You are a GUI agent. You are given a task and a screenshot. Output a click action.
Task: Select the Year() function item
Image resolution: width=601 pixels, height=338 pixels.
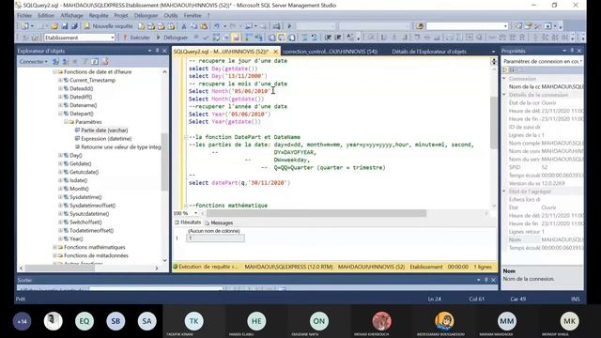[76, 238]
